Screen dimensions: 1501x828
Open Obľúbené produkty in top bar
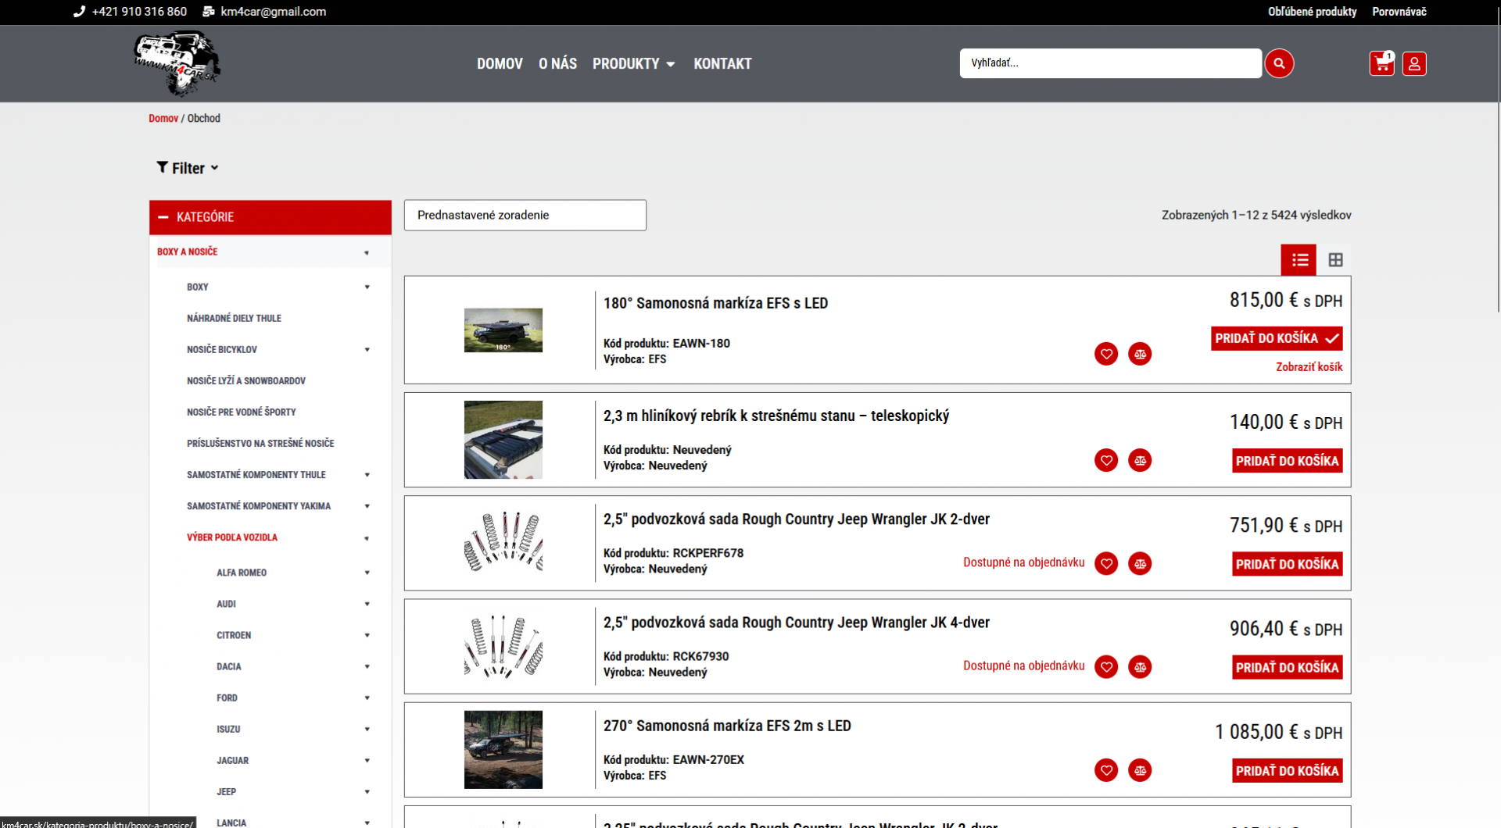pyautogui.click(x=1312, y=12)
